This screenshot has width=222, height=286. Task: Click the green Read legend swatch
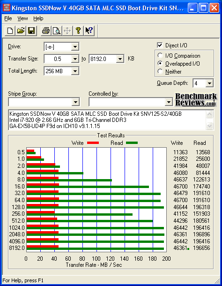click(132, 143)
